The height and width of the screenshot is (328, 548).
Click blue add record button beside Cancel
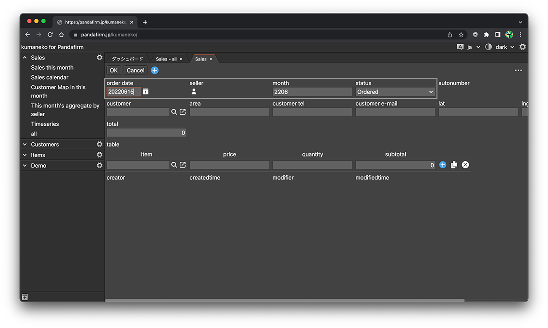[x=155, y=70]
